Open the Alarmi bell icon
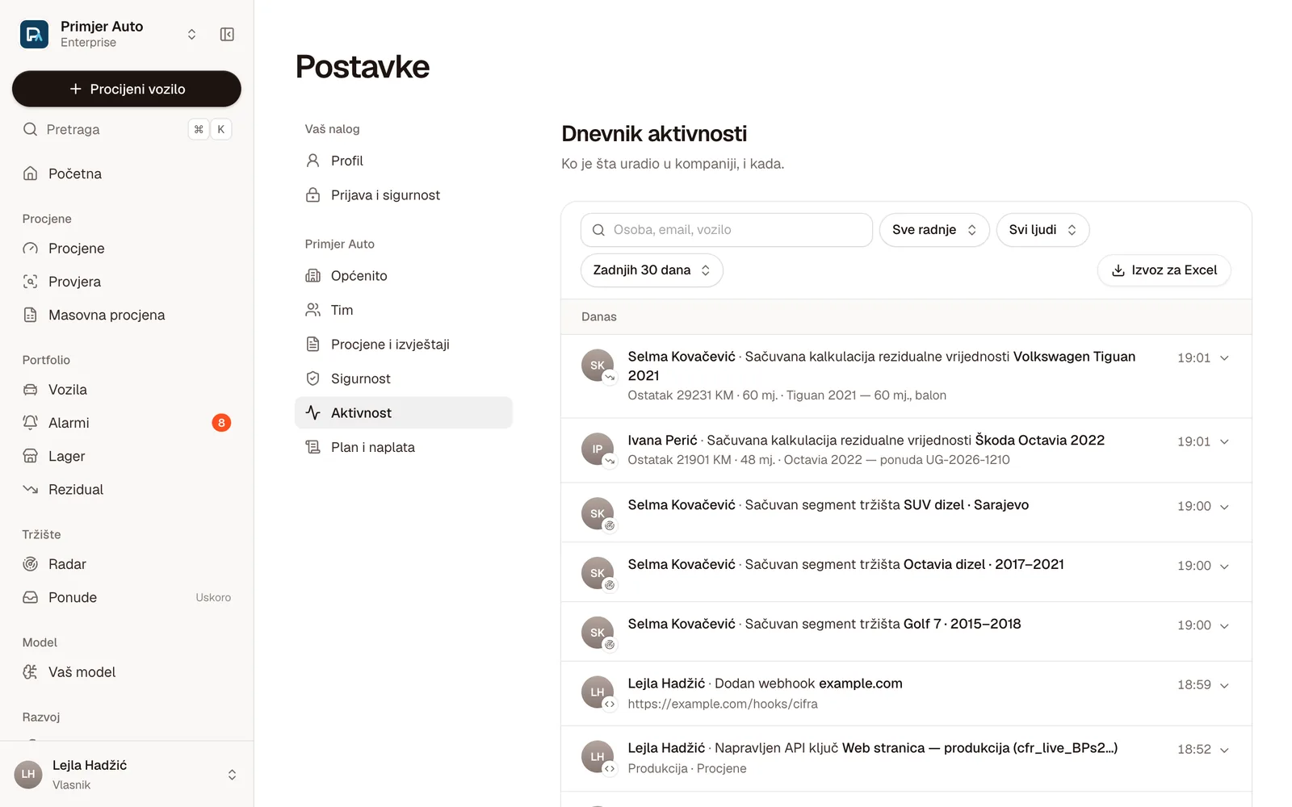The image size is (1292, 807). (31, 423)
